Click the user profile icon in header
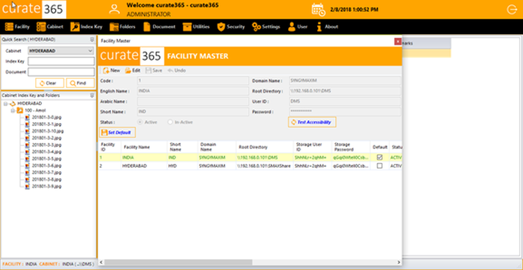523x270 pixels. (115, 9)
